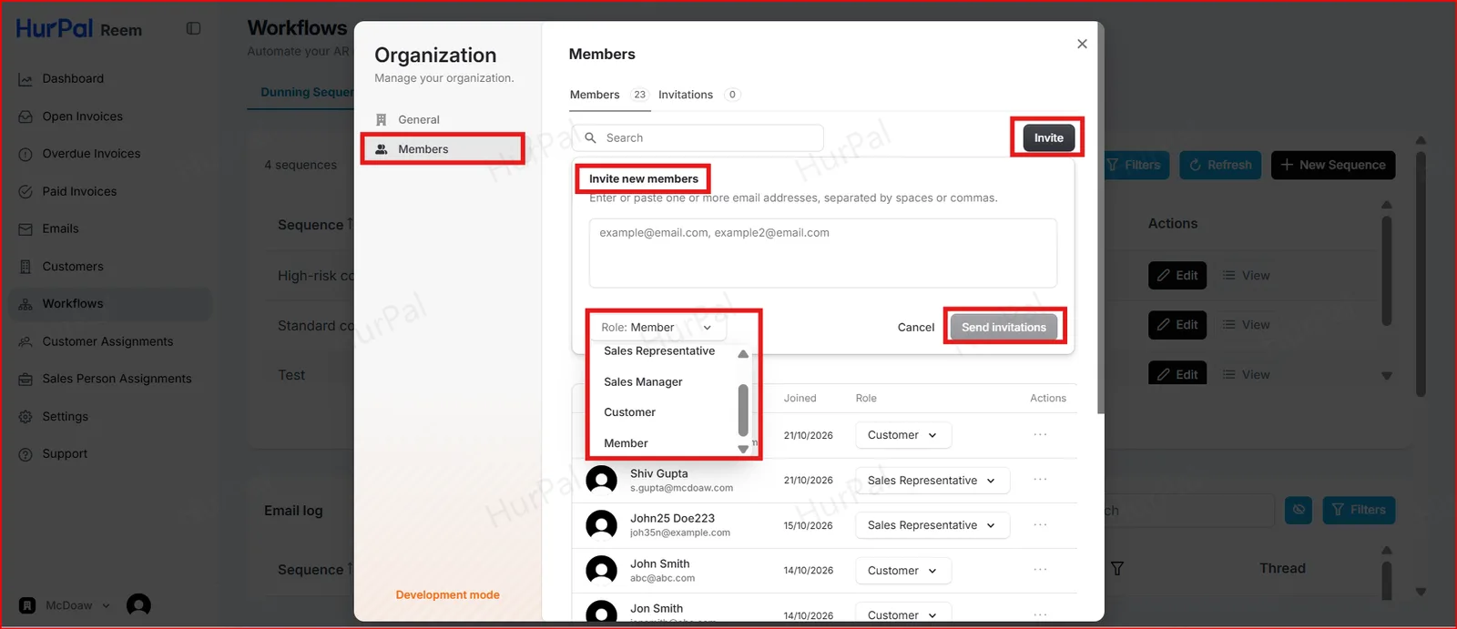This screenshot has height=629, width=1457.
Task: Click John Smith's avatar
Action: coord(601,570)
